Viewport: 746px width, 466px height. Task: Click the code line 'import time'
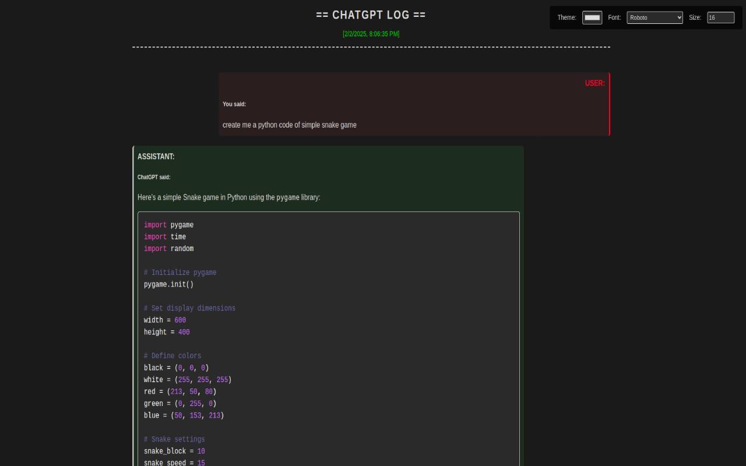[165, 236]
